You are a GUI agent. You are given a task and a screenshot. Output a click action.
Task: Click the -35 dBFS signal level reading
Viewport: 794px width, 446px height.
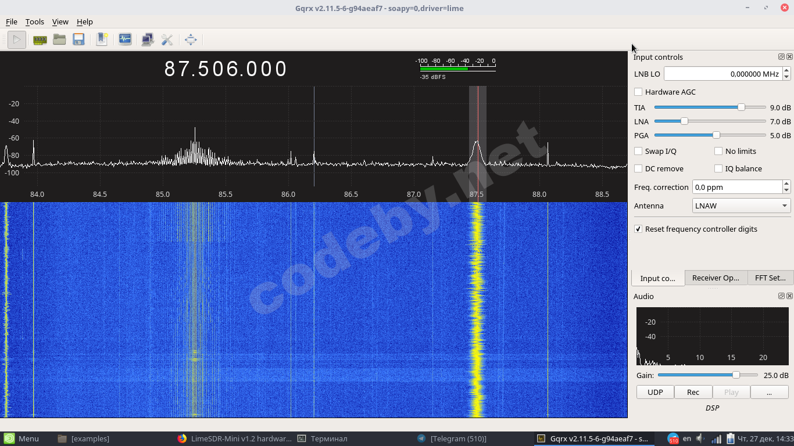433,77
